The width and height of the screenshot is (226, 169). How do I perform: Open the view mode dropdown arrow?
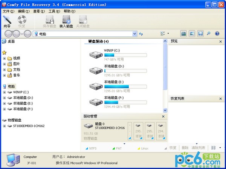click(168, 34)
